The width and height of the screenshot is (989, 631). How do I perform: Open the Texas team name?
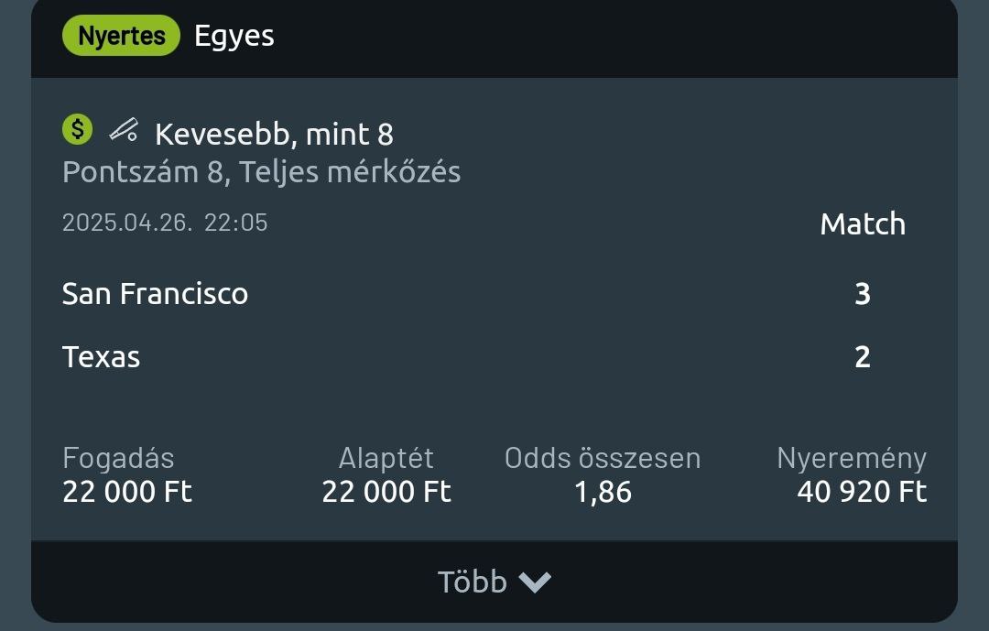pos(101,356)
